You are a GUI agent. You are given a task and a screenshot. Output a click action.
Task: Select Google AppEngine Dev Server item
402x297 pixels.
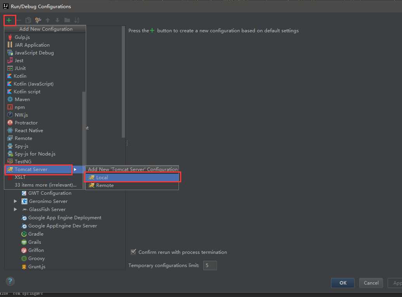click(x=59, y=226)
